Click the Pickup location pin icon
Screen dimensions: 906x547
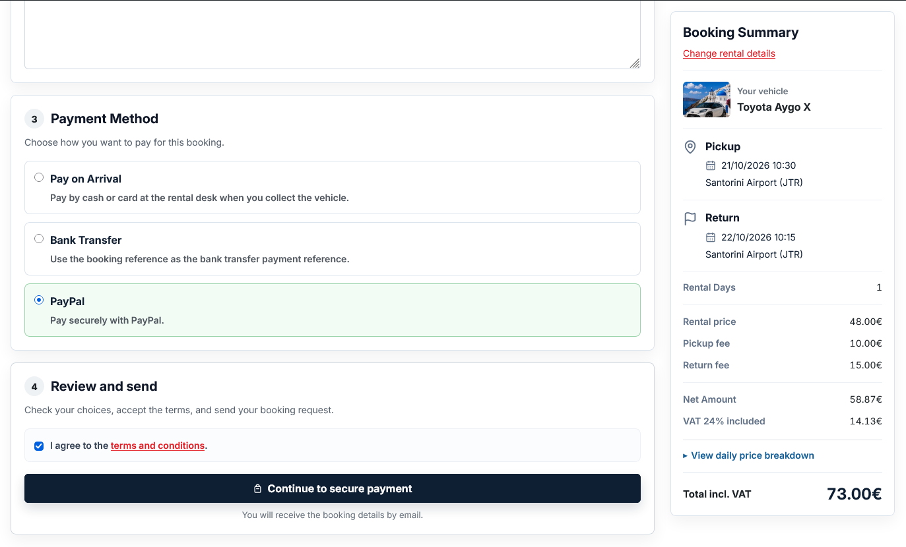(690, 147)
